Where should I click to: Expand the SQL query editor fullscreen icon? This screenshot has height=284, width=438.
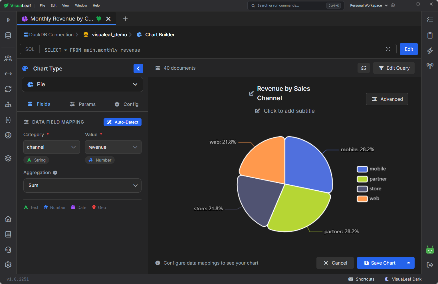[x=388, y=49]
